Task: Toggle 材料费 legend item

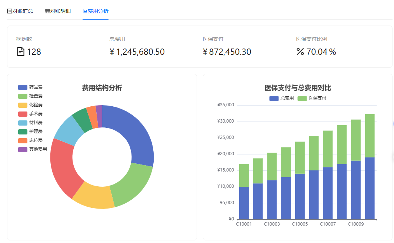Action: 30,123
